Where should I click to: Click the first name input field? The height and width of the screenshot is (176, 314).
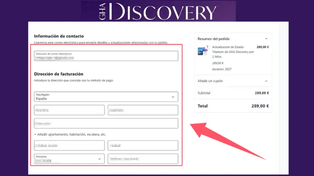pyautogui.click(x=69, y=110)
